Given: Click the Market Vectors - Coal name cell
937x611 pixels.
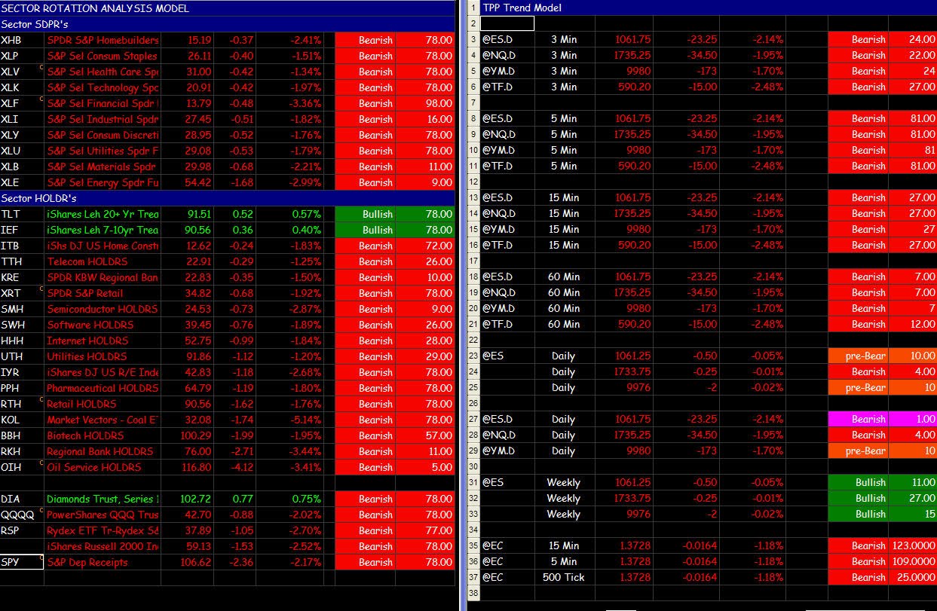Looking at the screenshot, I should 103,420.
